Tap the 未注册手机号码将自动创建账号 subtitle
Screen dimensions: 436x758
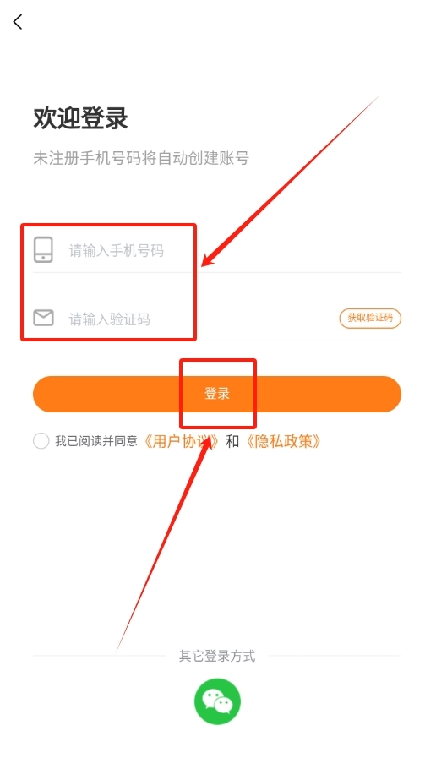tap(141, 158)
